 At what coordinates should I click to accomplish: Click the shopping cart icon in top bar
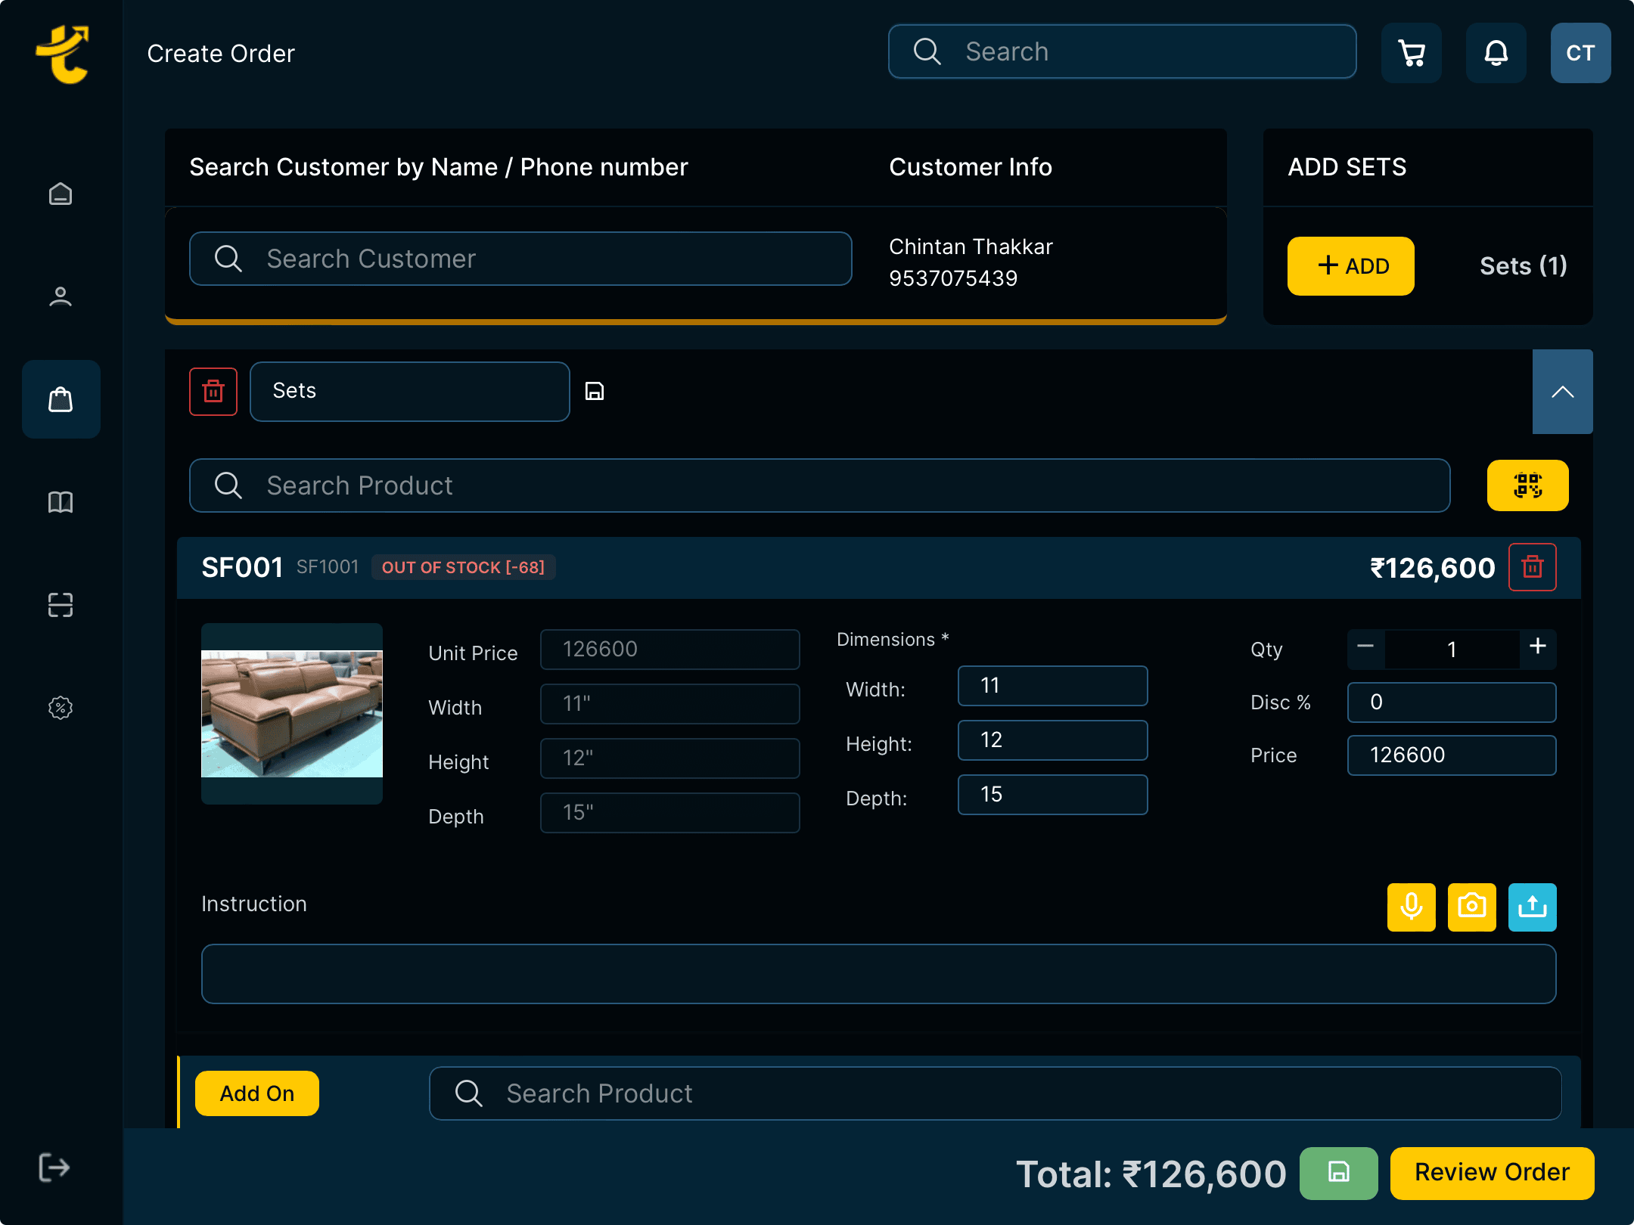click(1412, 53)
